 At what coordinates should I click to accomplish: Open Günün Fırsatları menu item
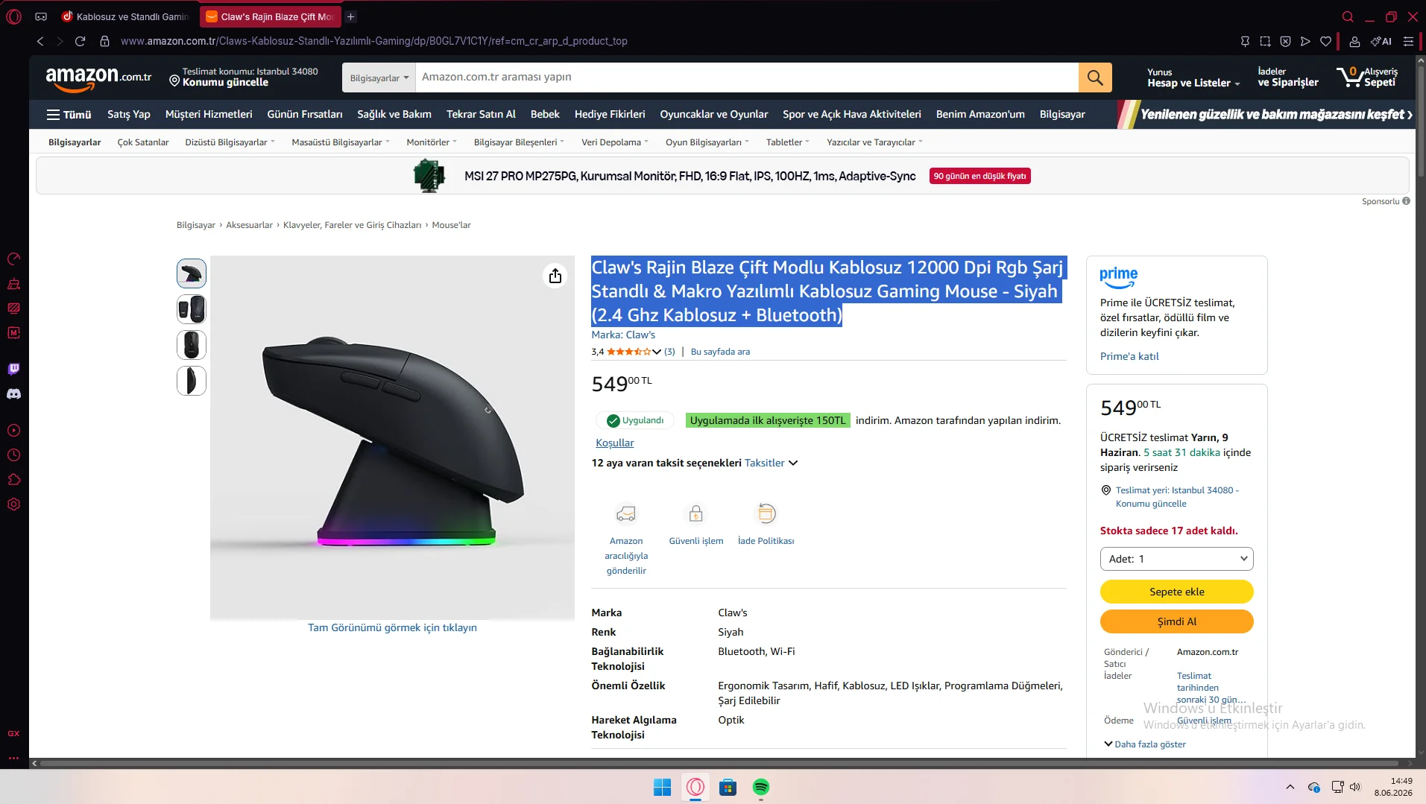point(305,115)
